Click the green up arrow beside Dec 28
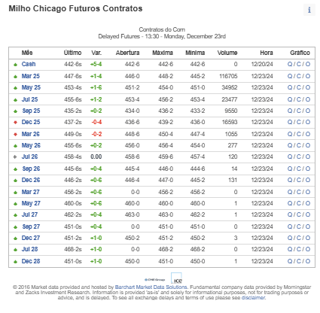Image resolution: width=320 pixels, height=313 pixels. click(16, 262)
